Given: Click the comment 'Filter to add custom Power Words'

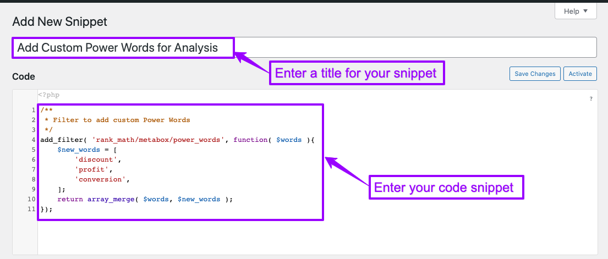Looking at the screenshot, I should pos(119,120).
